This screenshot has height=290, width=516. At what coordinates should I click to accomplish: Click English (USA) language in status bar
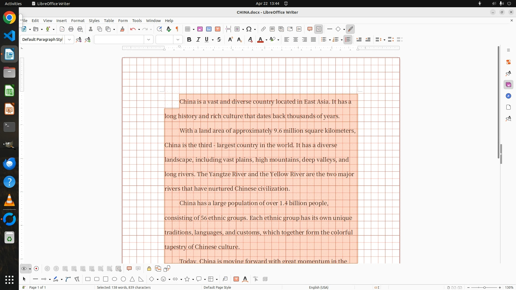point(318,287)
